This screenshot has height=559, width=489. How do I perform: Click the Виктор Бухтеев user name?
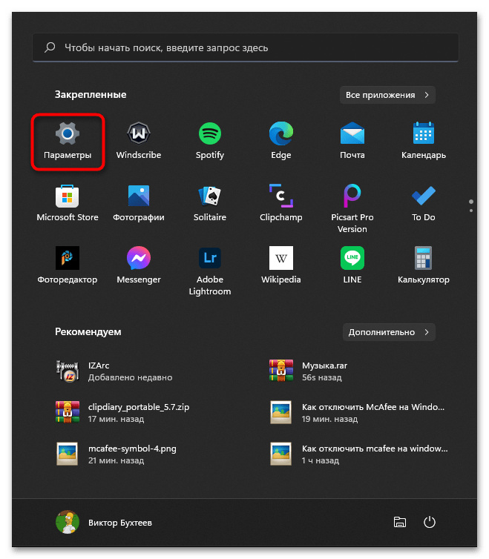120,523
